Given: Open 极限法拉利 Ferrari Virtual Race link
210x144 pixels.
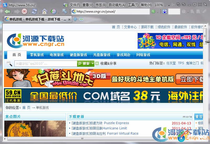Looking at the screenshot, I should 105,134.
